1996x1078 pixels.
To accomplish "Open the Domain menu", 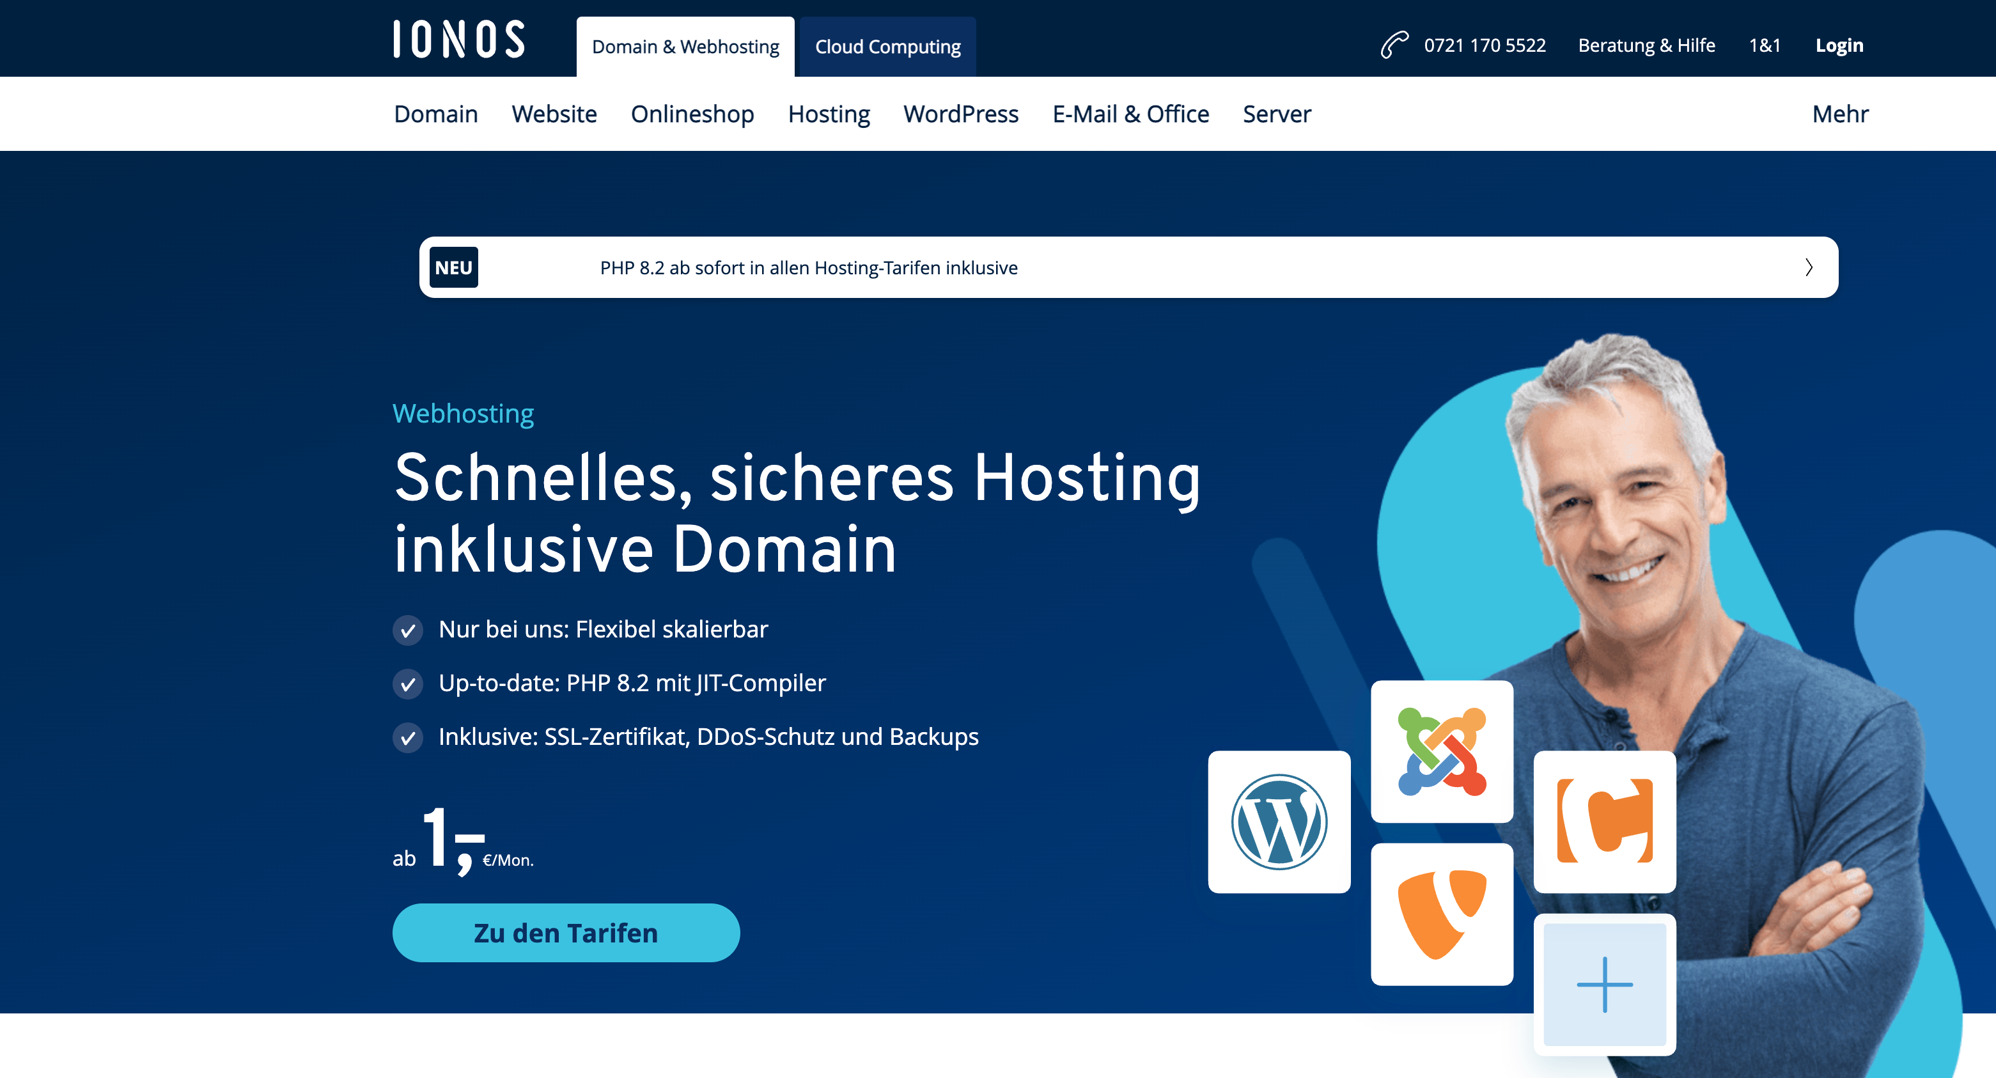I will coord(435,114).
